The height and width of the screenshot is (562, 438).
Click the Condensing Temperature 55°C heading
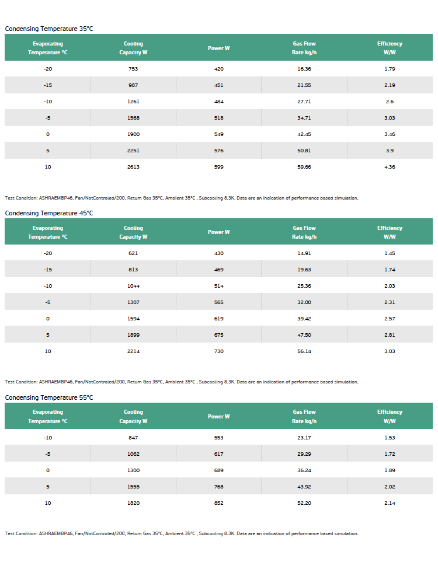coord(49,397)
